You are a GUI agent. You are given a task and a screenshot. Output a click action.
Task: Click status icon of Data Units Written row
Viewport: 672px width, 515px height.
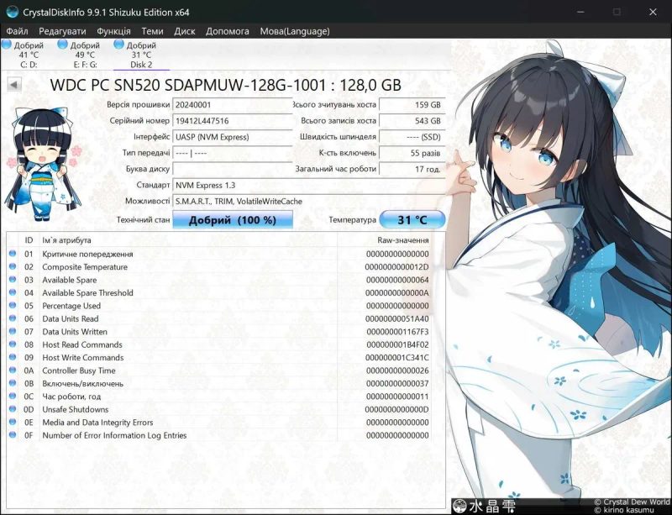pos(13,331)
